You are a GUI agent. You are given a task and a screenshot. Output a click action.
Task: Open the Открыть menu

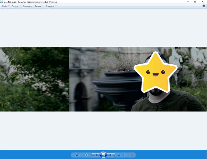50,6
